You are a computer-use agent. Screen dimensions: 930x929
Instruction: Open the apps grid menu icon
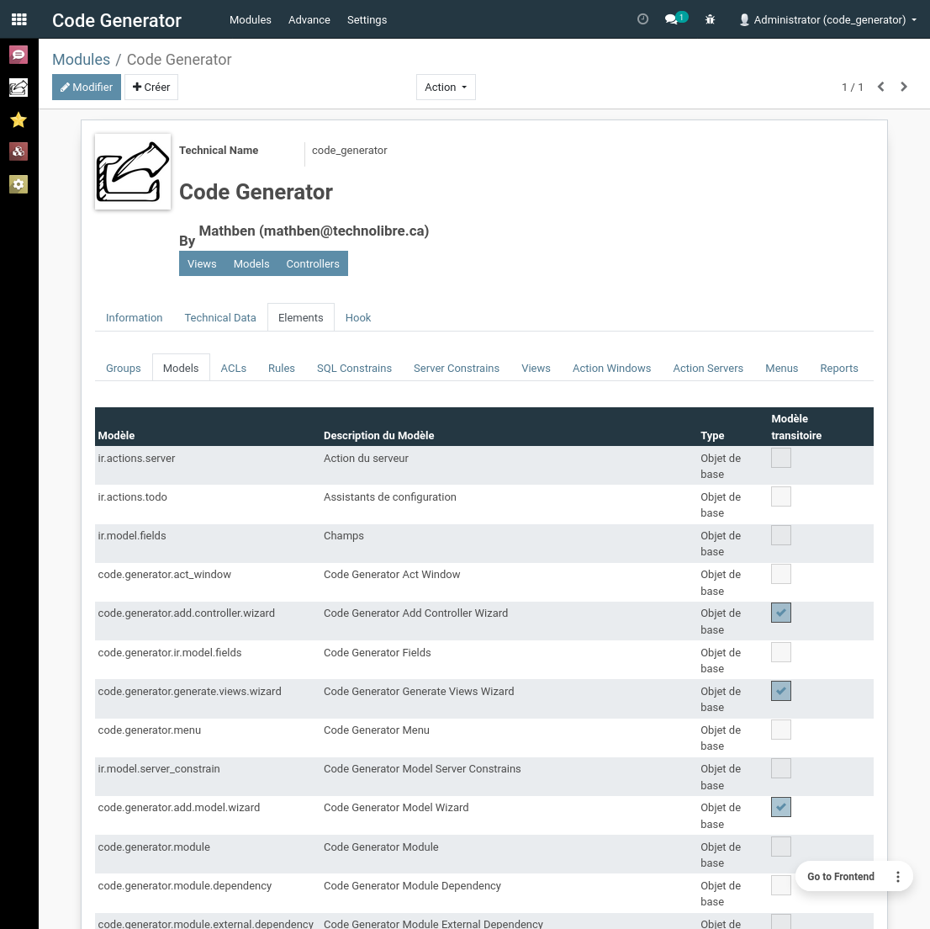coord(18,19)
